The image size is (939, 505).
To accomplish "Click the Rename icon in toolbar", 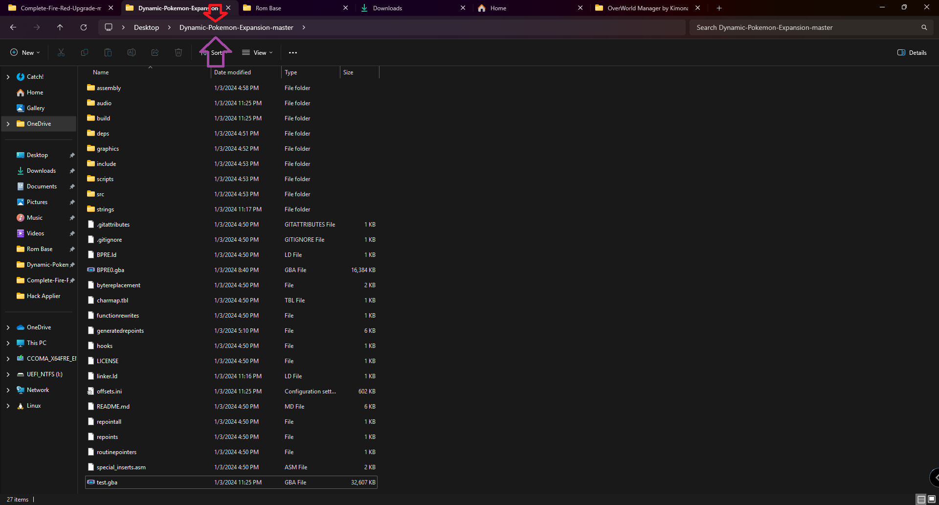I will point(132,52).
